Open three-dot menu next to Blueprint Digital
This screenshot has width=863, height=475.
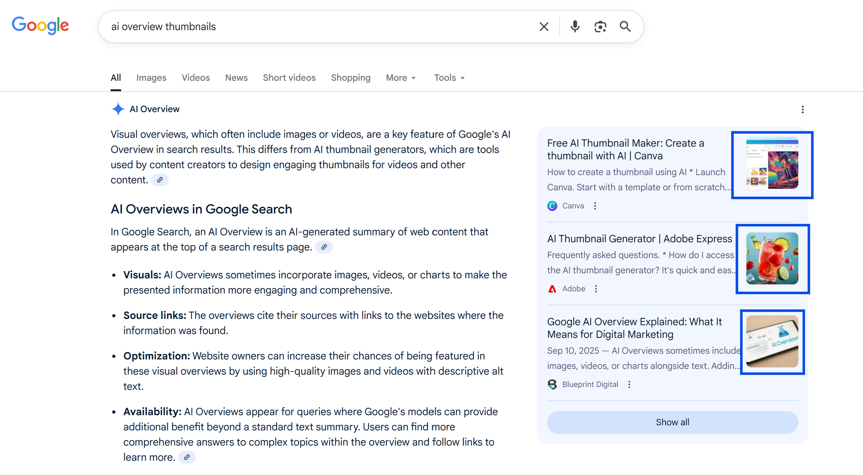click(629, 384)
